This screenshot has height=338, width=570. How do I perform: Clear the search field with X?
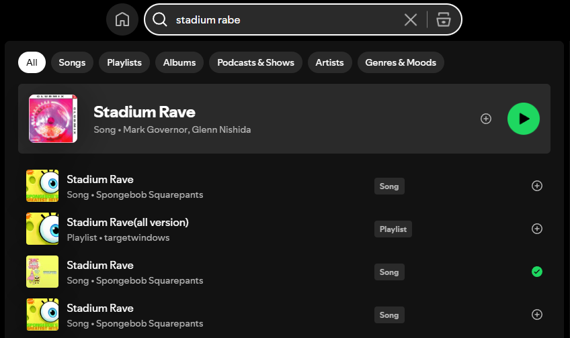(x=411, y=19)
